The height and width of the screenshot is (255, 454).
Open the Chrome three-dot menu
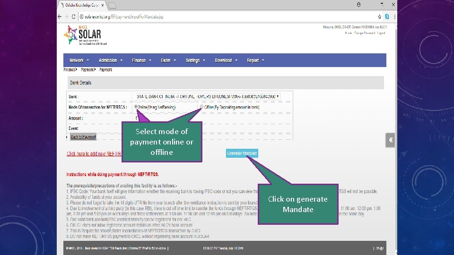[x=394, y=17]
